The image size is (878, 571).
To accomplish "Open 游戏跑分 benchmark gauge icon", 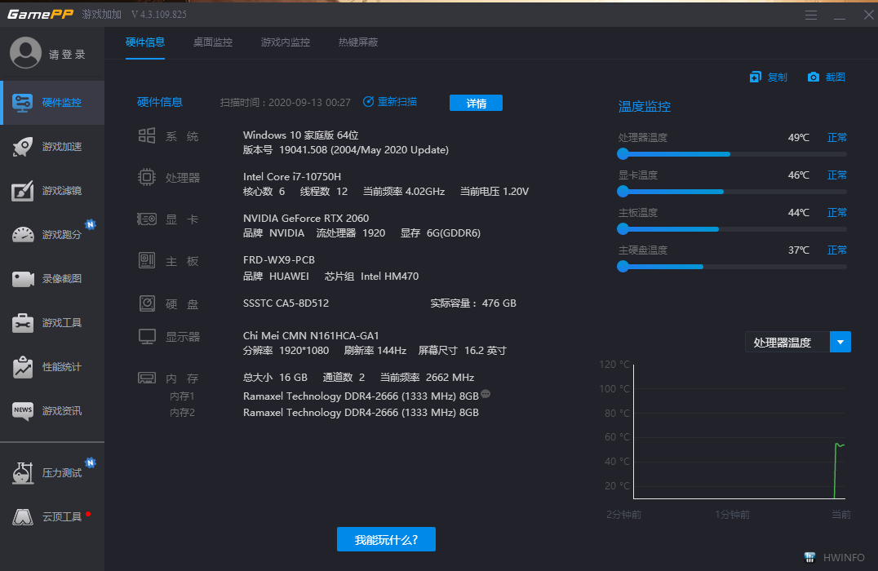I will click(x=22, y=235).
